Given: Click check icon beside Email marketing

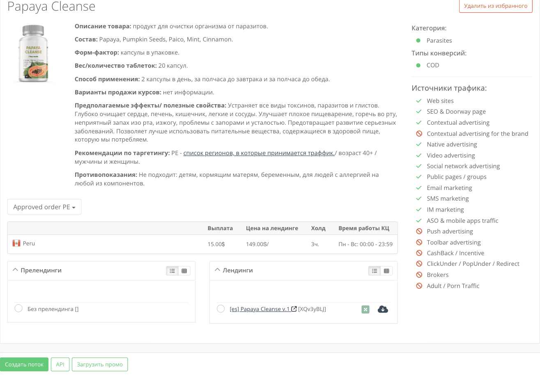Looking at the screenshot, I should pos(419,187).
